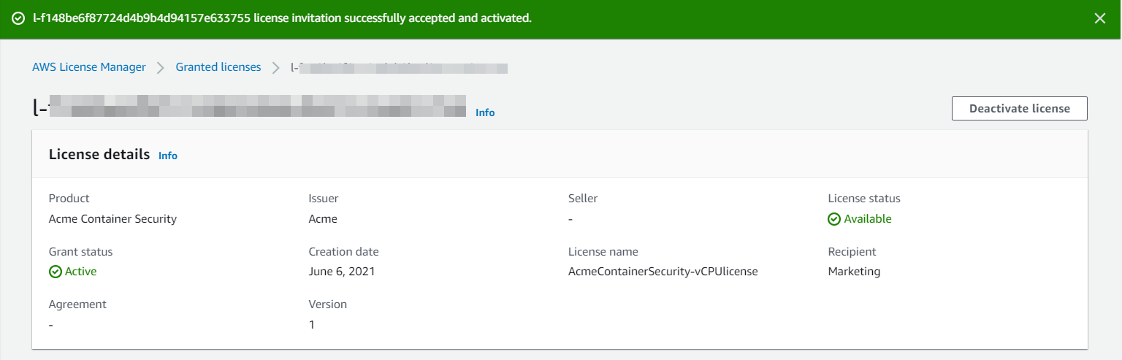Click the 'Recipient' field label
Image resolution: width=1122 pixels, height=360 pixels.
(x=852, y=251)
